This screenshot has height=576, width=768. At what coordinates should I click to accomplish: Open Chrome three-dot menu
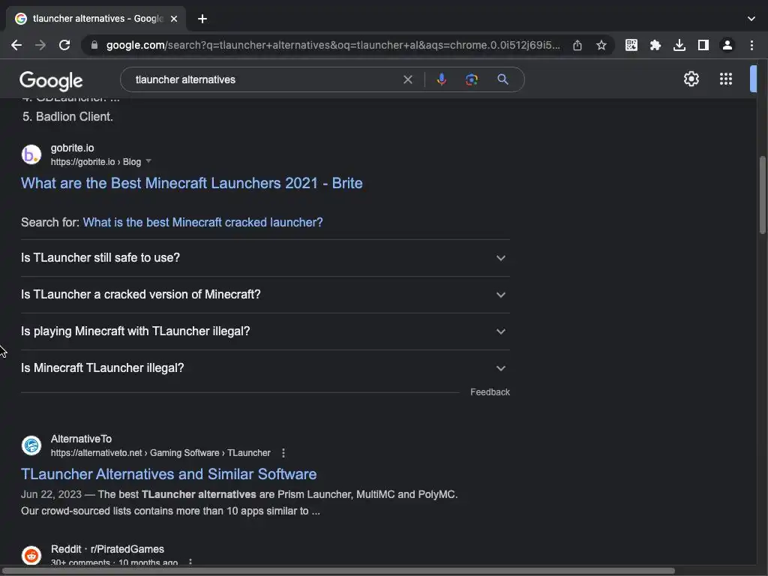point(751,45)
